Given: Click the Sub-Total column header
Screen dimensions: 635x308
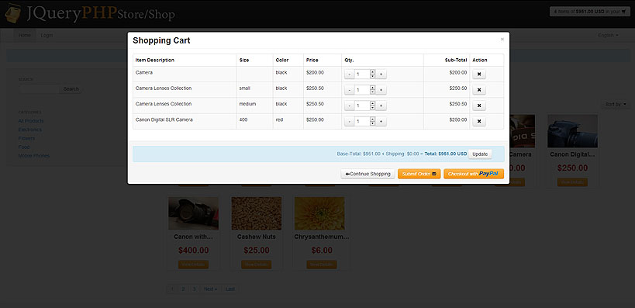Looking at the screenshot, I should 456,60.
